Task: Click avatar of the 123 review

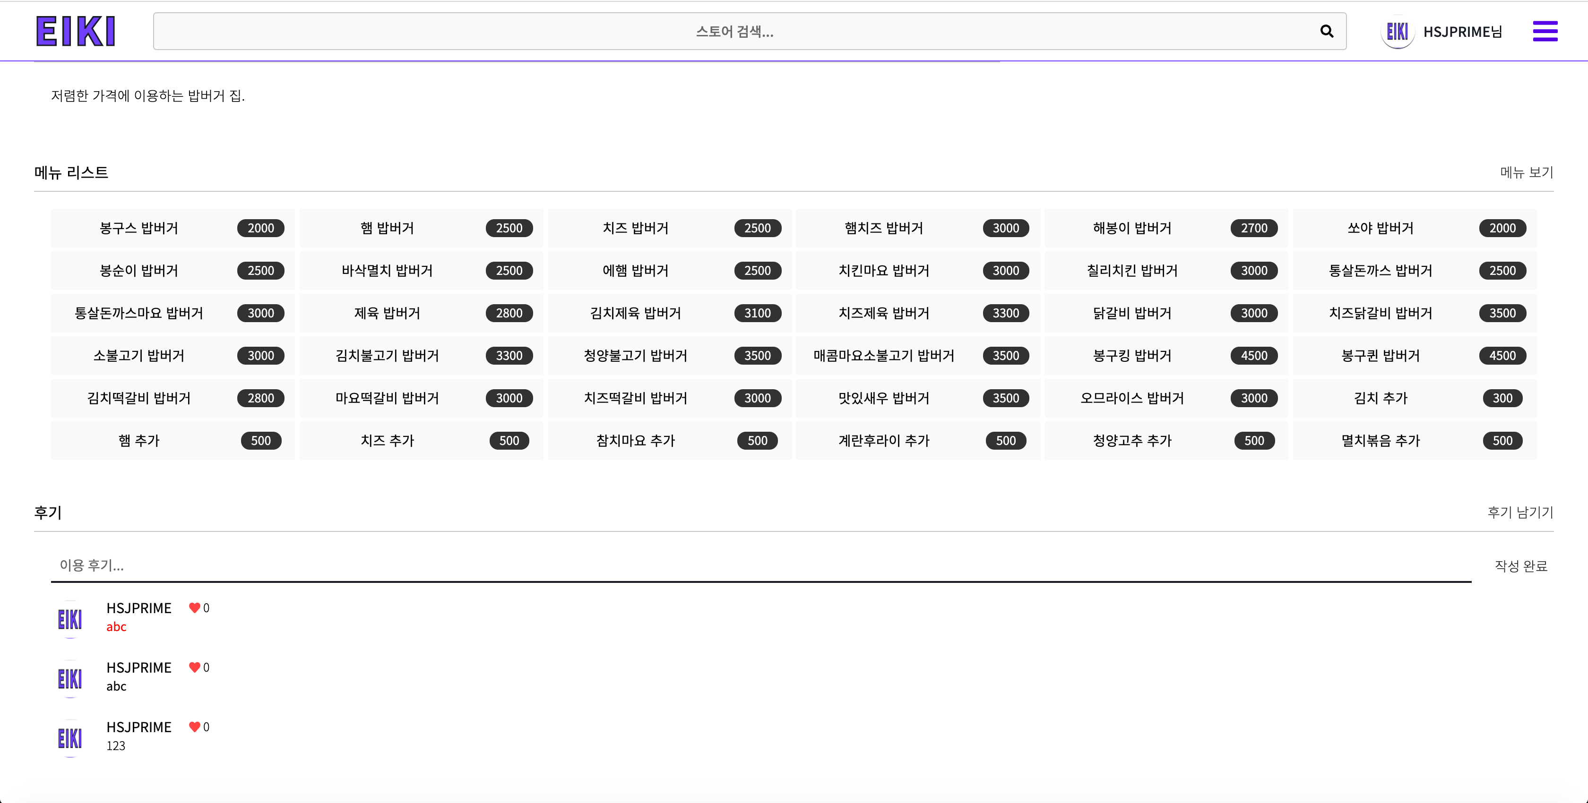Action: pos(70,738)
